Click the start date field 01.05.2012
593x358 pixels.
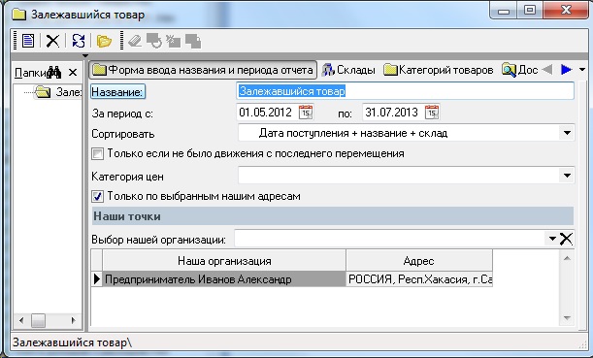(x=266, y=113)
